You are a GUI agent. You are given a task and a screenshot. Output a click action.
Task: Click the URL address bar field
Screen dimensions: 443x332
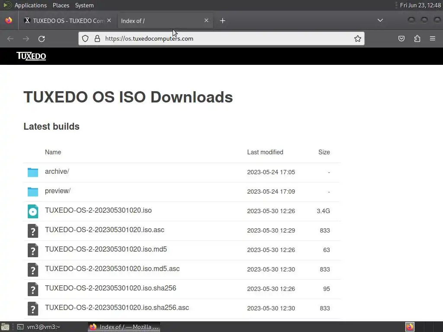(221, 38)
